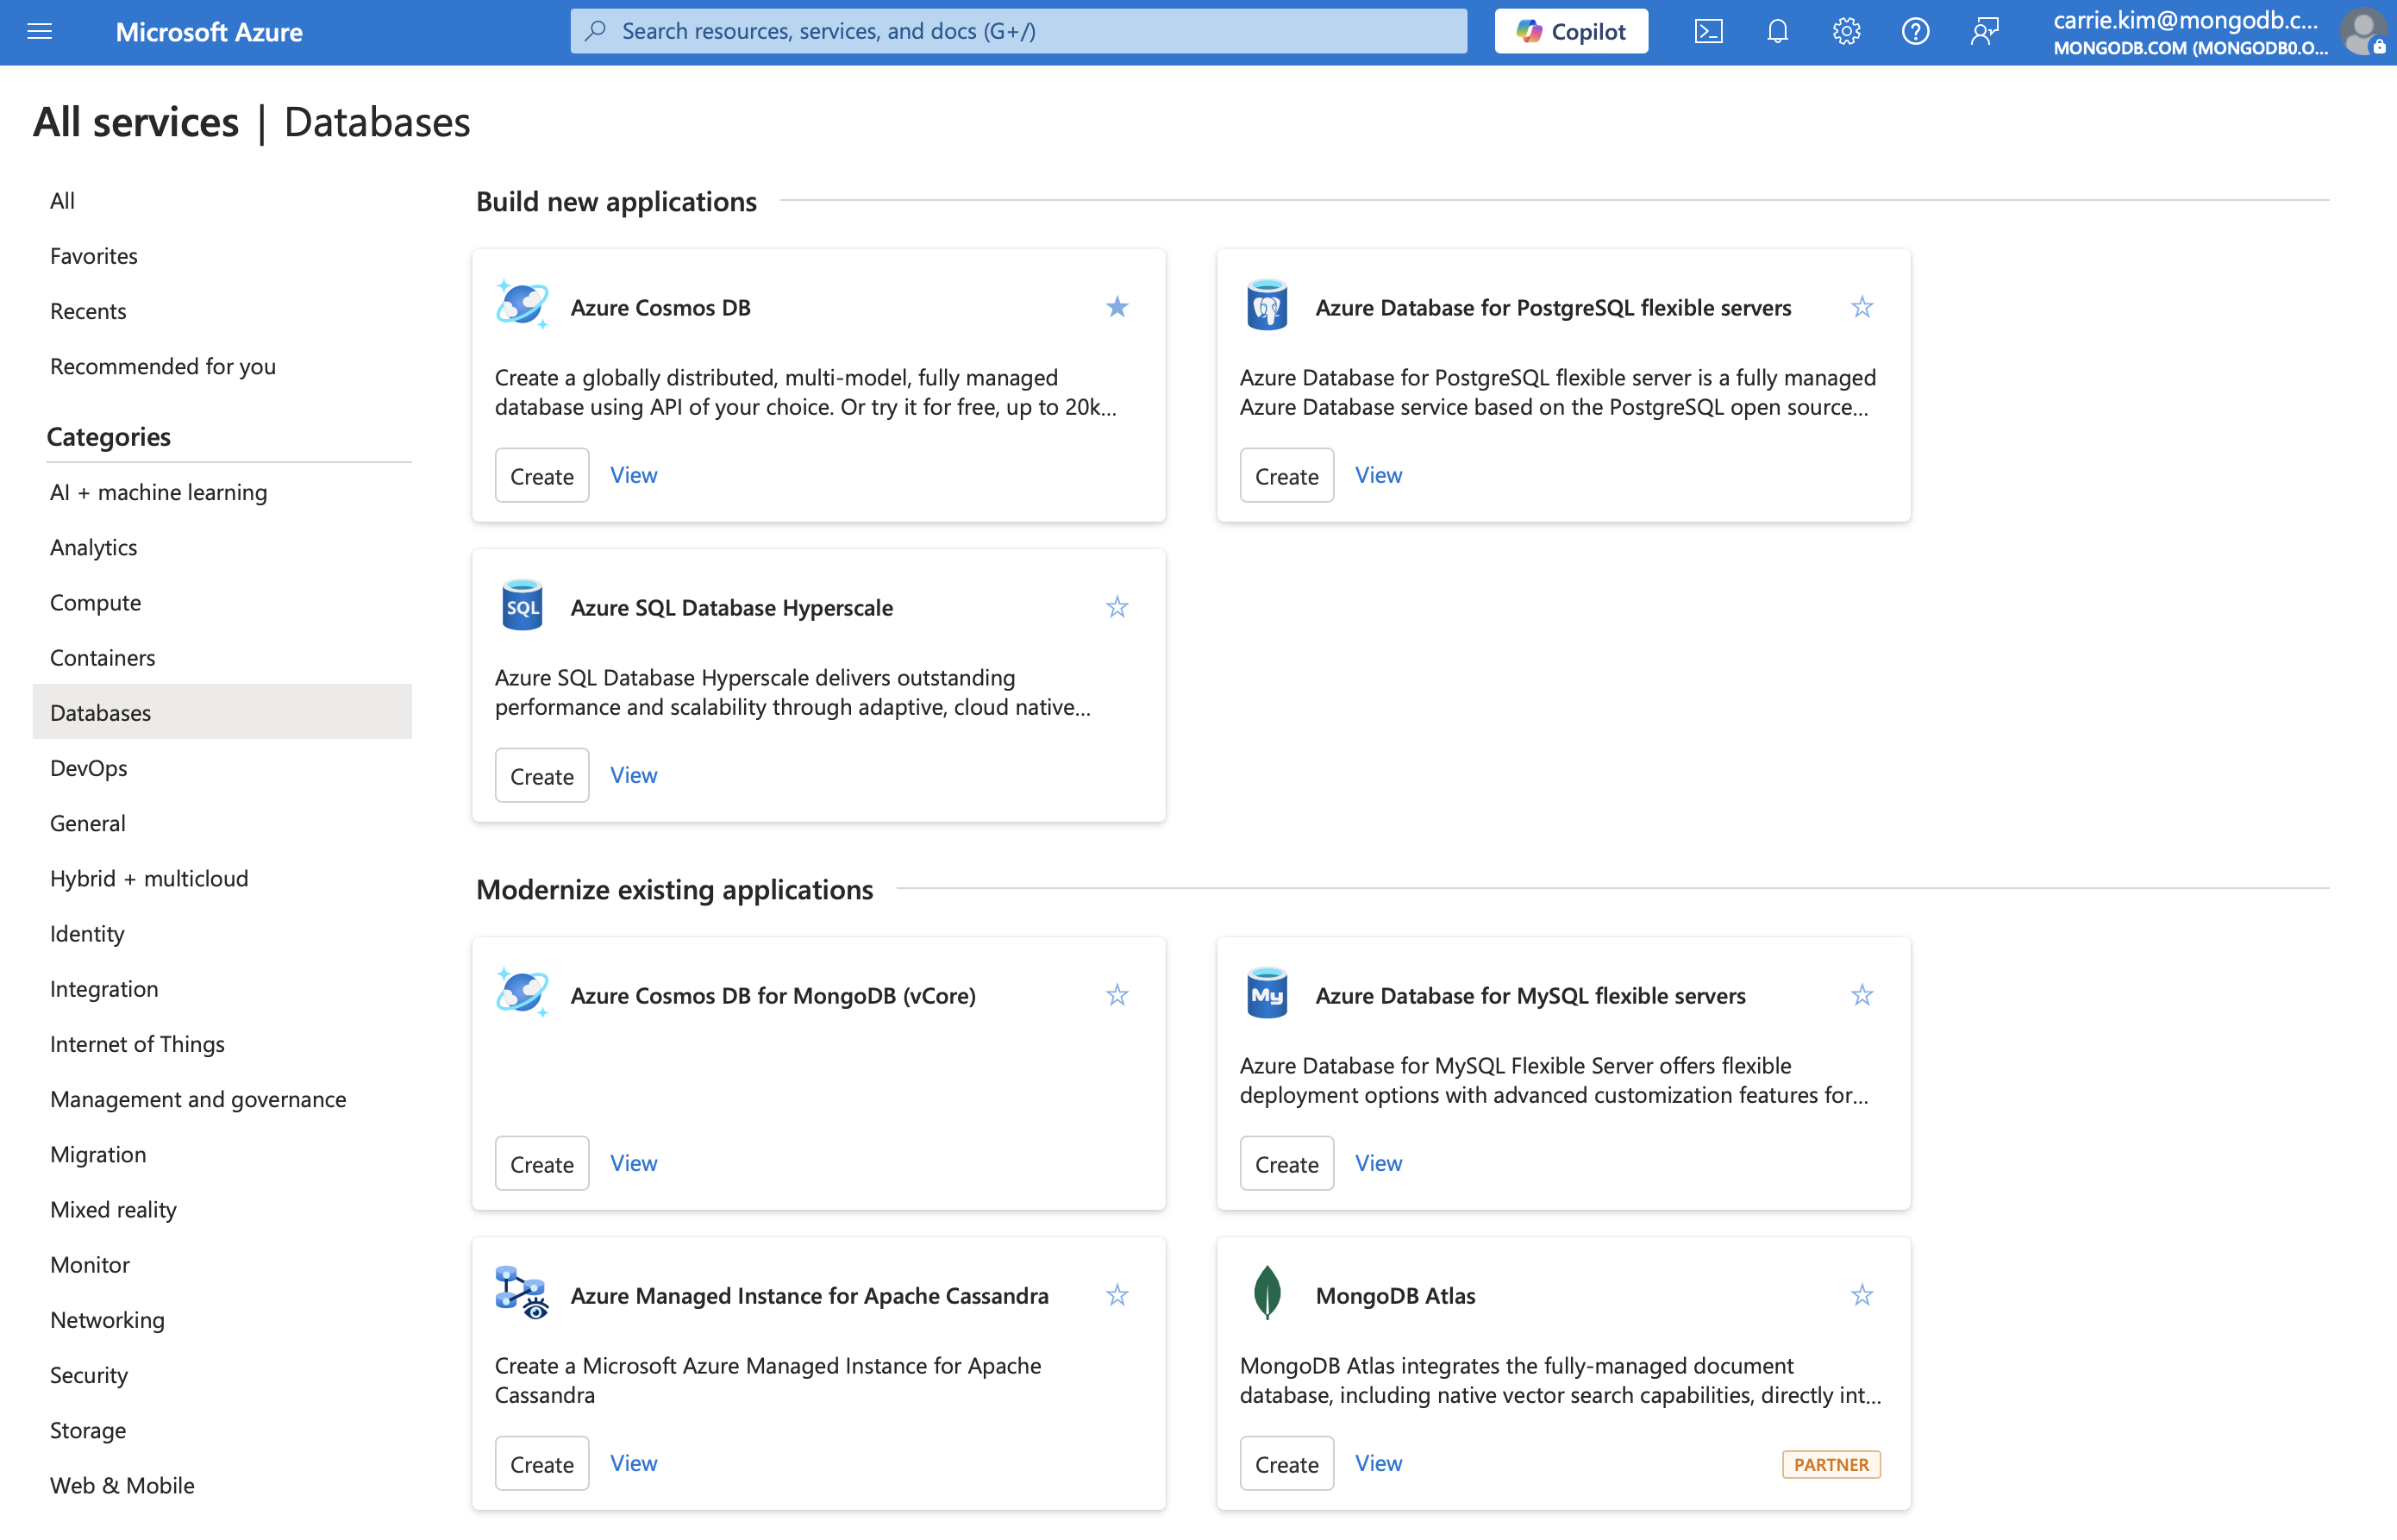Expand the Recents section in the sidebar
The image size is (2397, 1540).
pyautogui.click(x=88, y=310)
